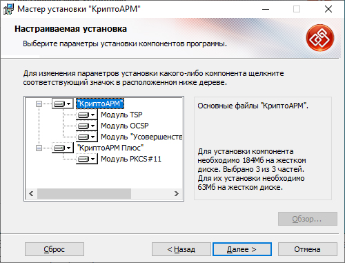Viewport: 345px width, 263px height.
Task: Open the drive icon dropdown for "КриптоАРМ"
Action: [x=63, y=104]
